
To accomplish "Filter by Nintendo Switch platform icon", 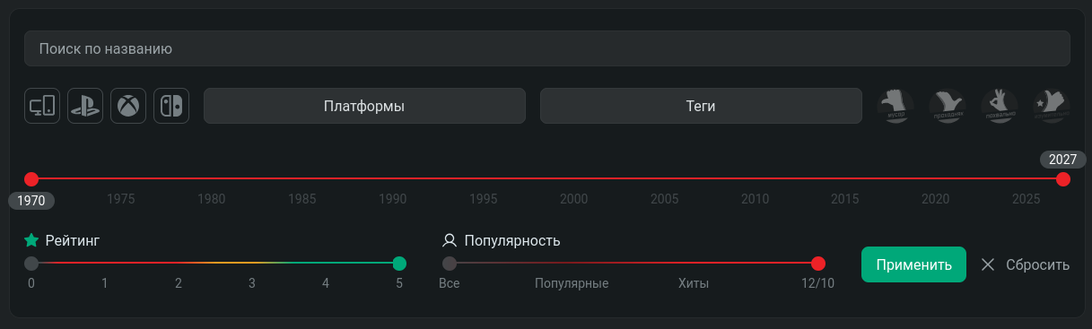I will click(x=171, y=106).
